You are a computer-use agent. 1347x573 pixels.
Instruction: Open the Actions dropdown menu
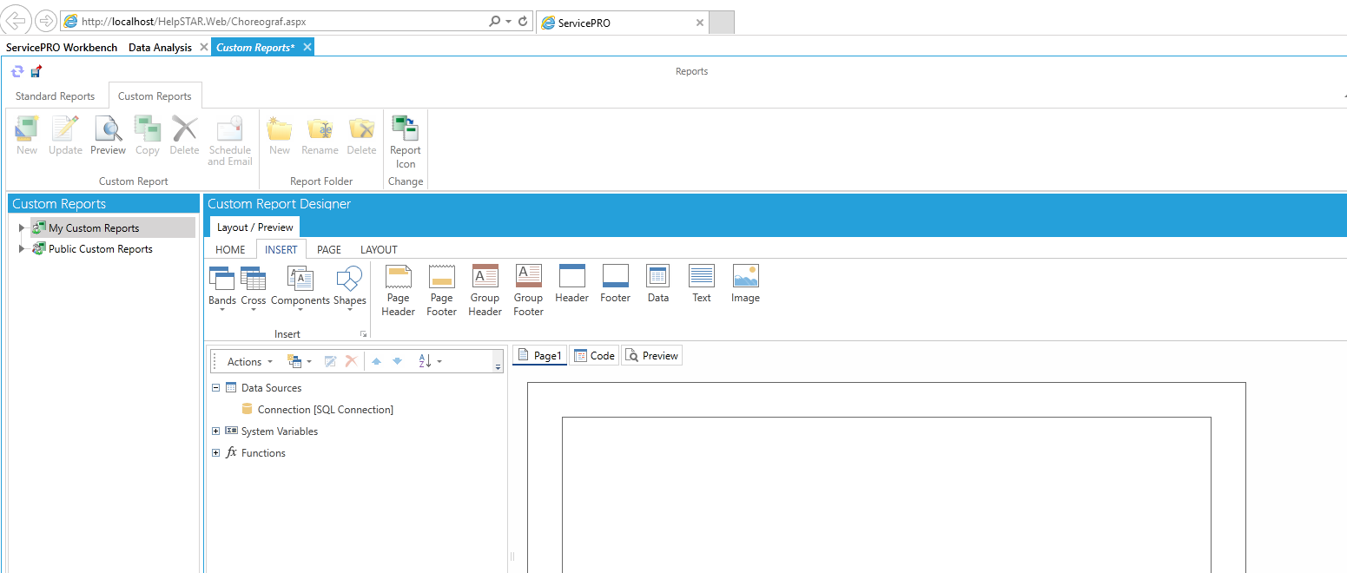click(x=249, y=362)
